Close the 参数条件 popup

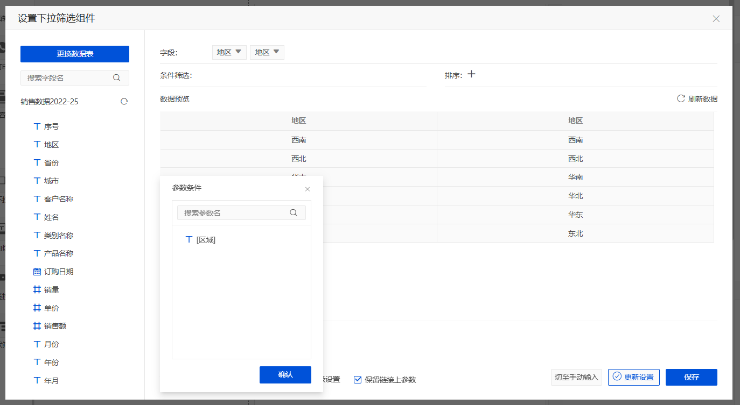(308, 189)
